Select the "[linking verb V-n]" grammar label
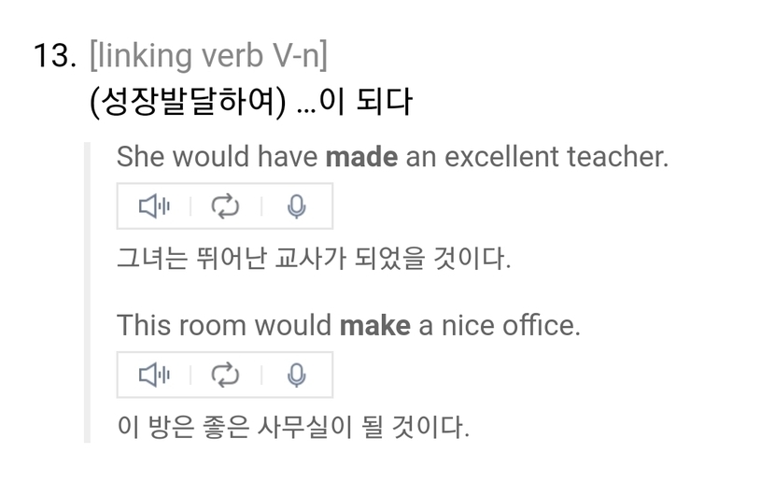Image resolution: width=775 pixels, height=481 pixels. click(x=207, y=57)
